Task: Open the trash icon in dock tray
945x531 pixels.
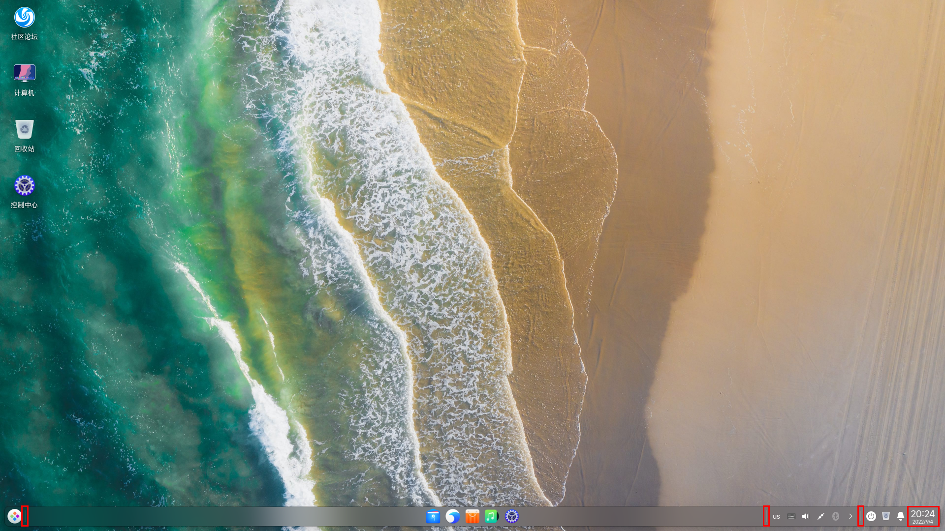Action: point(885,516)
